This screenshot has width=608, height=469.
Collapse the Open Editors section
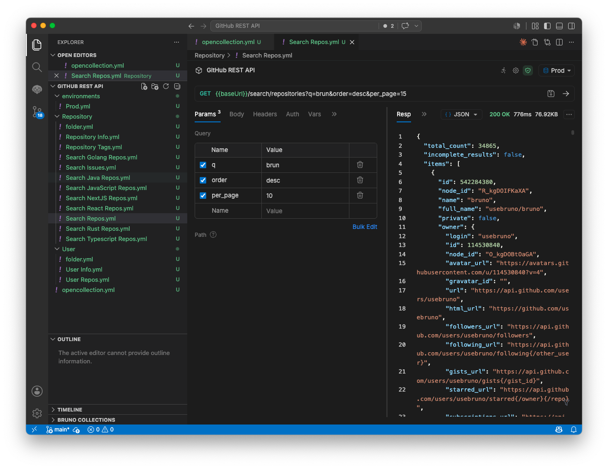pyautogui.click(x=53, y=55)
